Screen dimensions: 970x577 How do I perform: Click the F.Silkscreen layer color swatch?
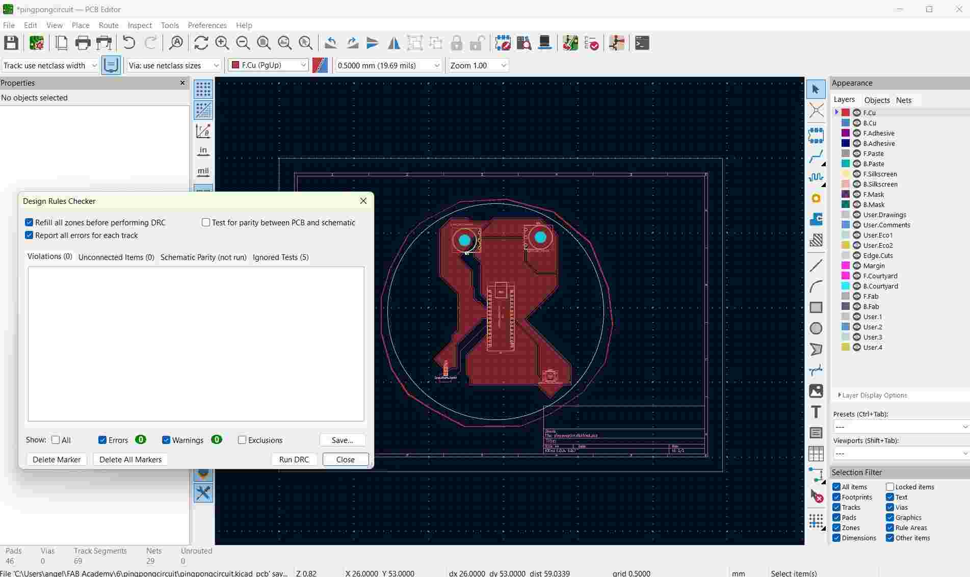click(x=845, y=174)
